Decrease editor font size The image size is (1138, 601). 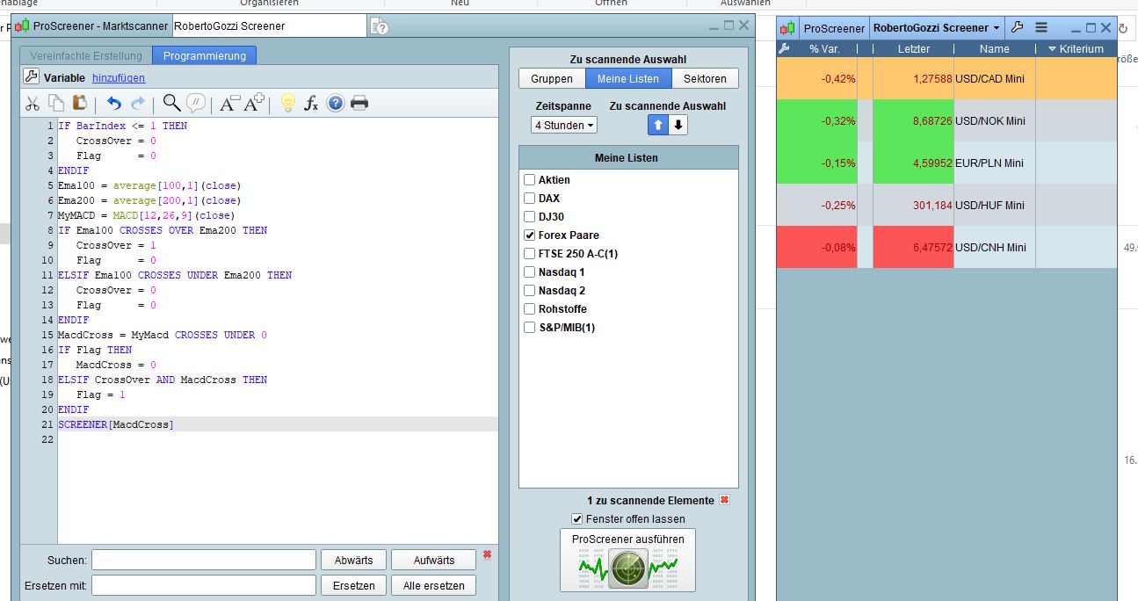pyautogui.click(x=229, y=104)
